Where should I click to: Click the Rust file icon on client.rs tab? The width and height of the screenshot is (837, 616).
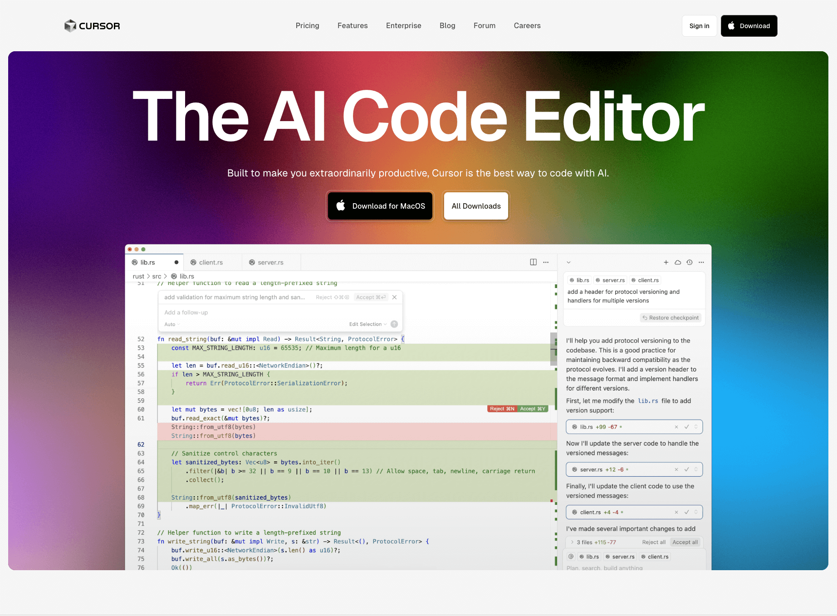[193, 262]
